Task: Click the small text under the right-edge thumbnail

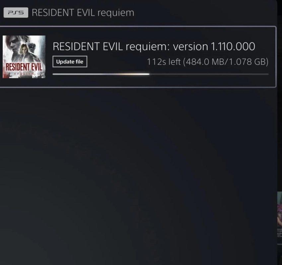Action: point(279,233)
